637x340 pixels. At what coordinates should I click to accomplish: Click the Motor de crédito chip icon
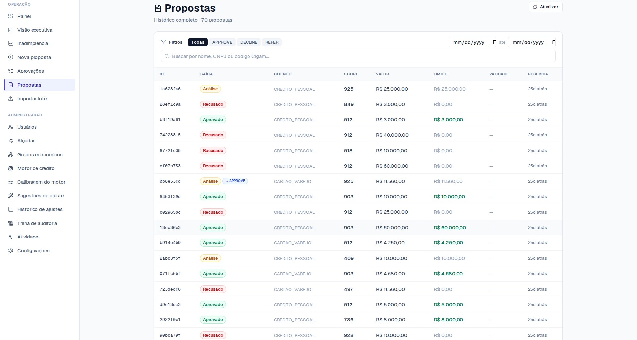(x=11, y=168)
